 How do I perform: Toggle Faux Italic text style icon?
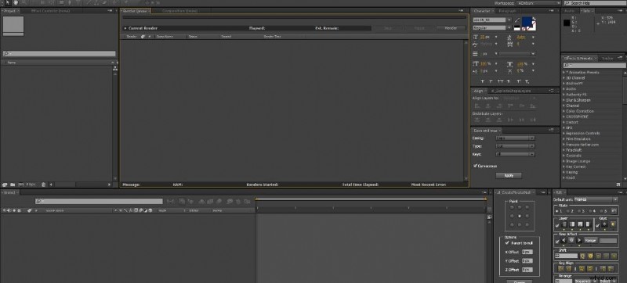point(492,82)
